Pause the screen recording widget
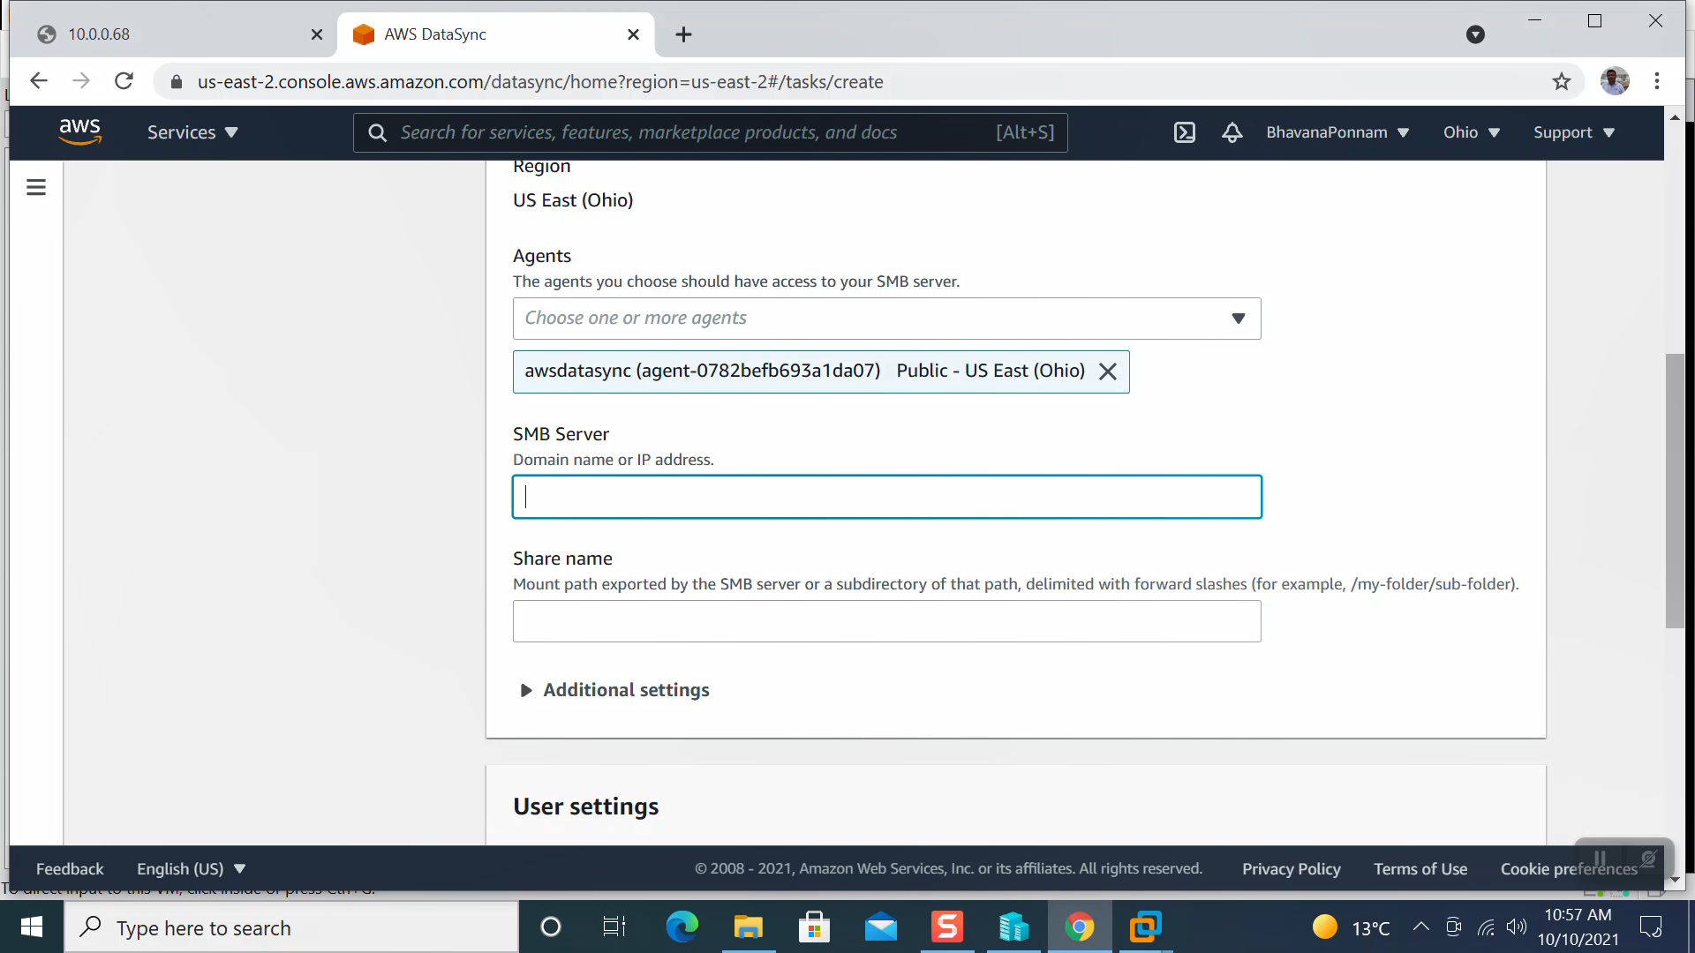The width and height of the screenshot is (1695, 953). pos(1600,858)
